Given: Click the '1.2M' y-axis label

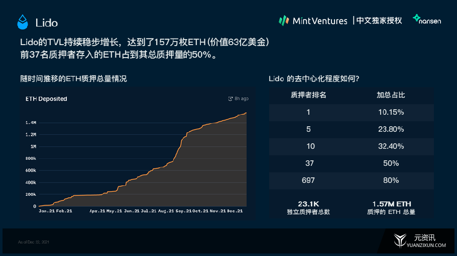Looking at the screenshot, I should pyautogui.click(x=31, y=134).
